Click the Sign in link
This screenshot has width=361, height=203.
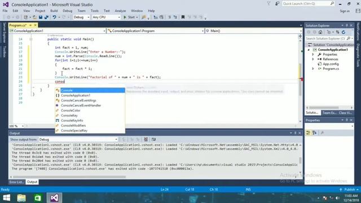point(345,11)
